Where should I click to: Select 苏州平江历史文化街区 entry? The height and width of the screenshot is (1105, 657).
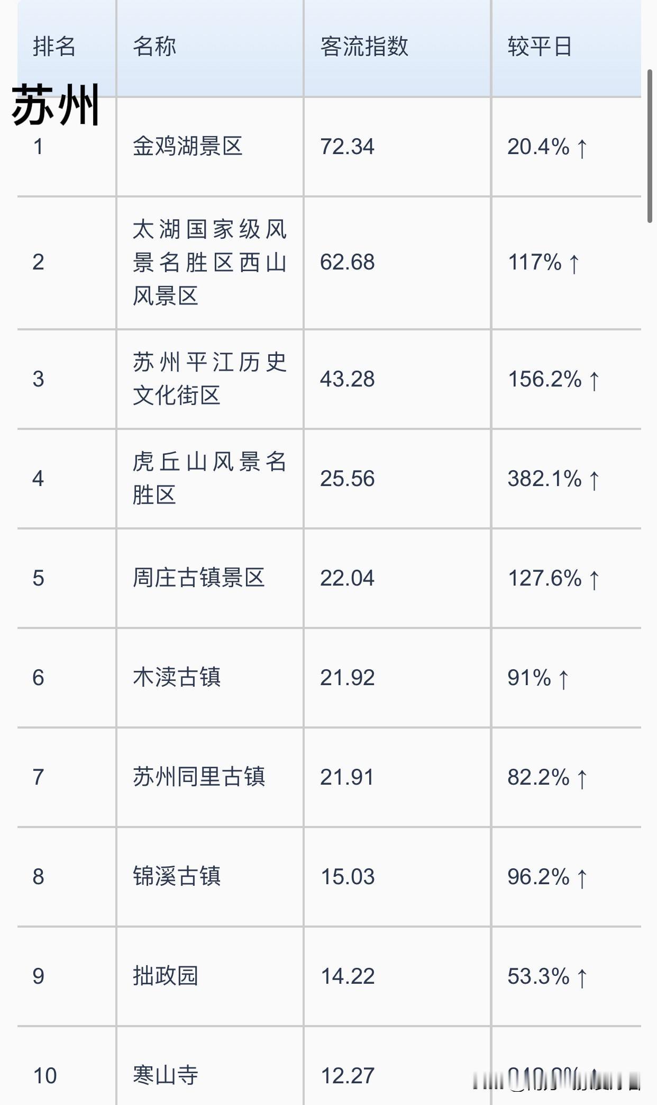(209, 379)
